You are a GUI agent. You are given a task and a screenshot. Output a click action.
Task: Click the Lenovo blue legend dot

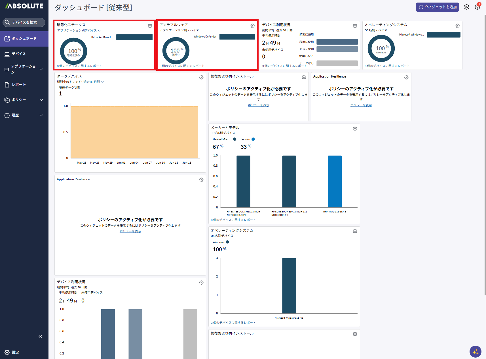(253, 139)
